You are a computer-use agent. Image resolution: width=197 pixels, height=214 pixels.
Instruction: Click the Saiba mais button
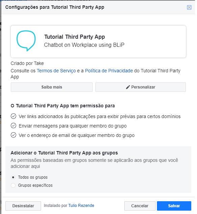click(52, 87)
